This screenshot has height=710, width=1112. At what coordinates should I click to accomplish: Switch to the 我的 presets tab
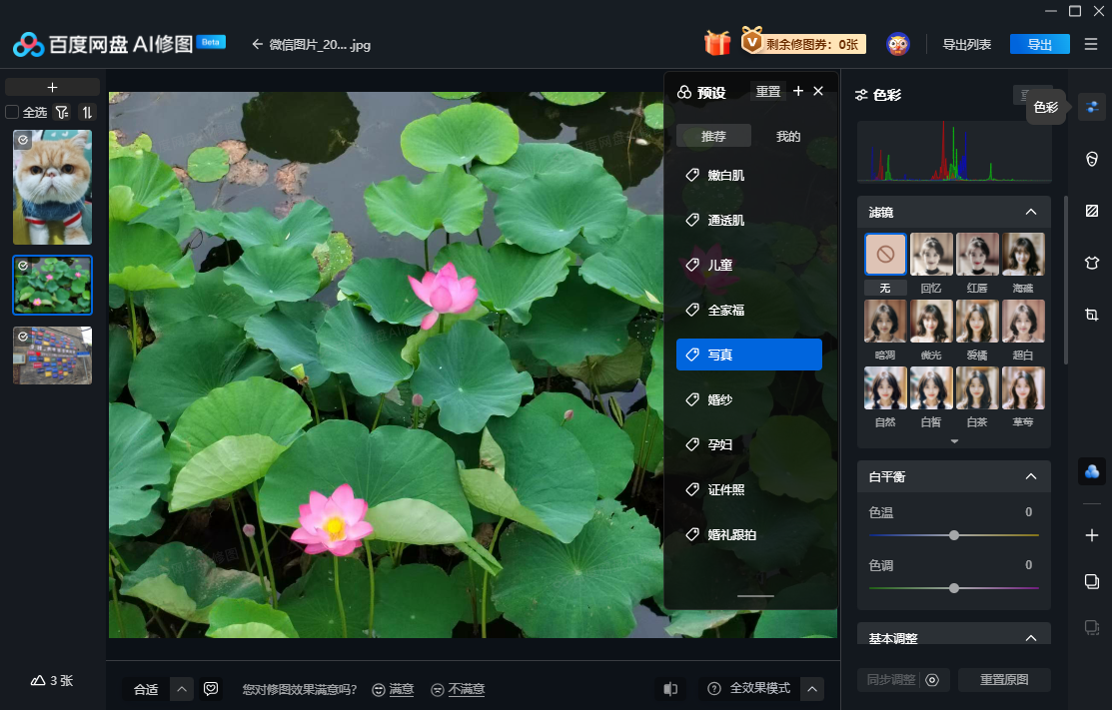(788, 136)
